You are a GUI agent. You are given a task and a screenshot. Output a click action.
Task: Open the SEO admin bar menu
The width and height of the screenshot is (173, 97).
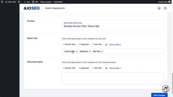(35, 2)
